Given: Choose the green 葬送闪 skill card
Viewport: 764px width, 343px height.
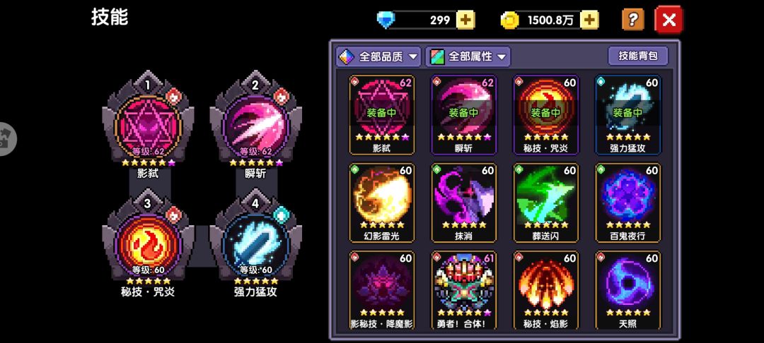Looking at the screenshot, I should coord(546,203).
